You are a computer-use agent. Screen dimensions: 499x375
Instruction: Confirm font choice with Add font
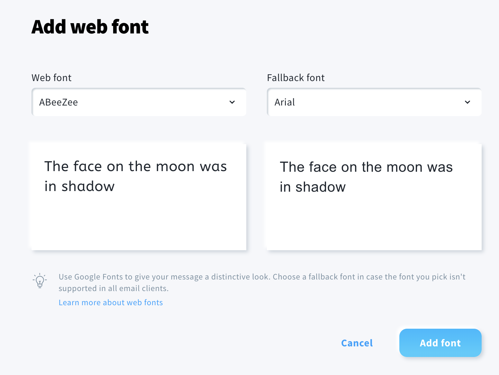click(440, 343)
